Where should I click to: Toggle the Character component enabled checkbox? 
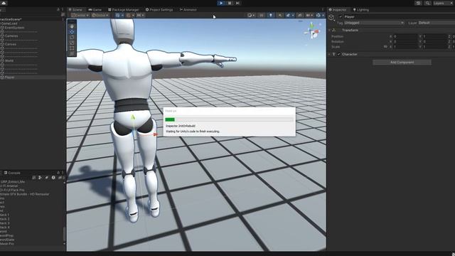pyautogui.click(x=338, y=54)
